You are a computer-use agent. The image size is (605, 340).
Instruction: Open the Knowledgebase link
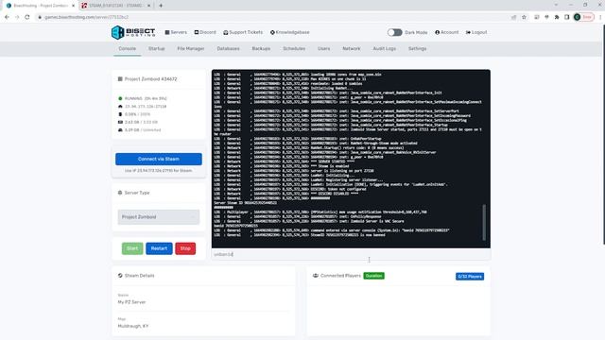pos(290,32)
